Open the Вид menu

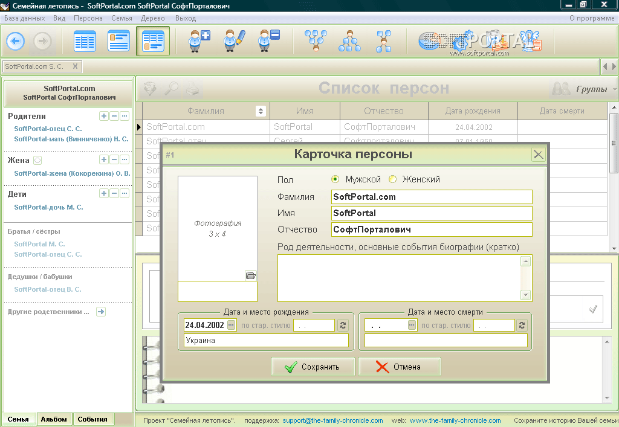point(59,18)
